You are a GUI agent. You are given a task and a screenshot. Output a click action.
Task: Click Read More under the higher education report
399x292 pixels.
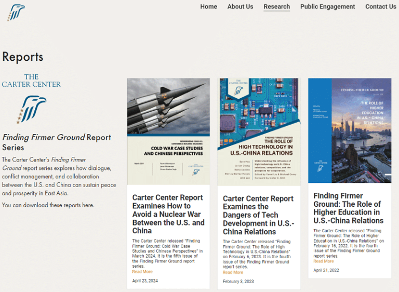pyautogui.click(x=324, y=261)
